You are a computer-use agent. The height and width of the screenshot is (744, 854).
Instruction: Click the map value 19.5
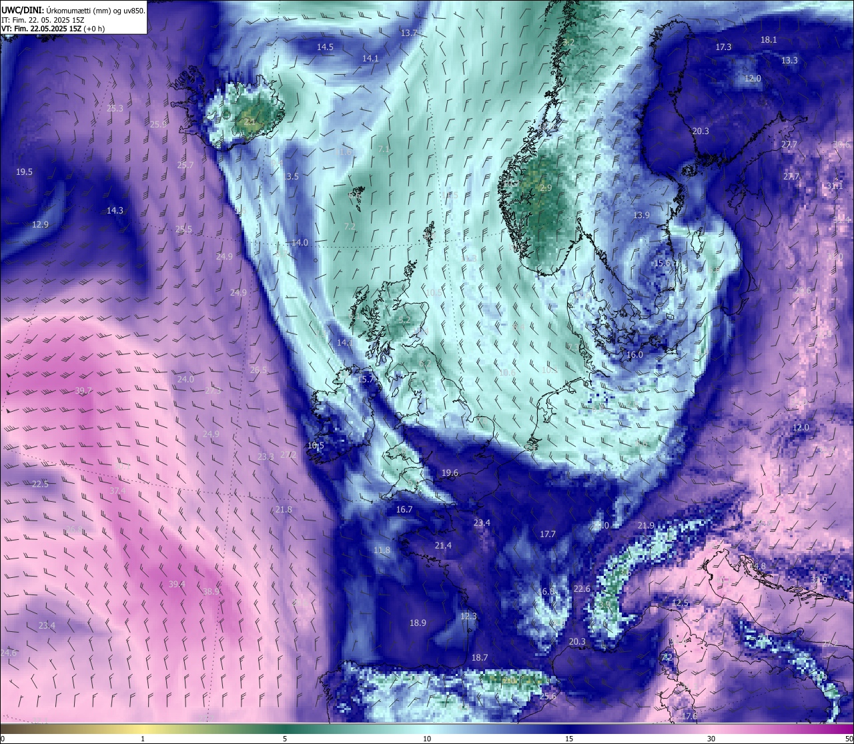click(x=24, y=172)
